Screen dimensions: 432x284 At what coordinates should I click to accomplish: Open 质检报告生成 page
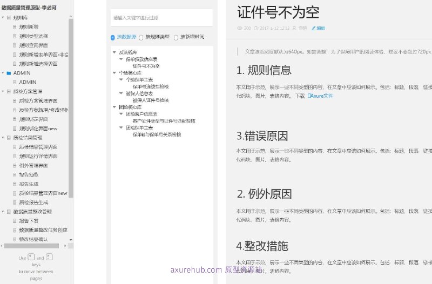pyautogui.click(x=33, y=202)
